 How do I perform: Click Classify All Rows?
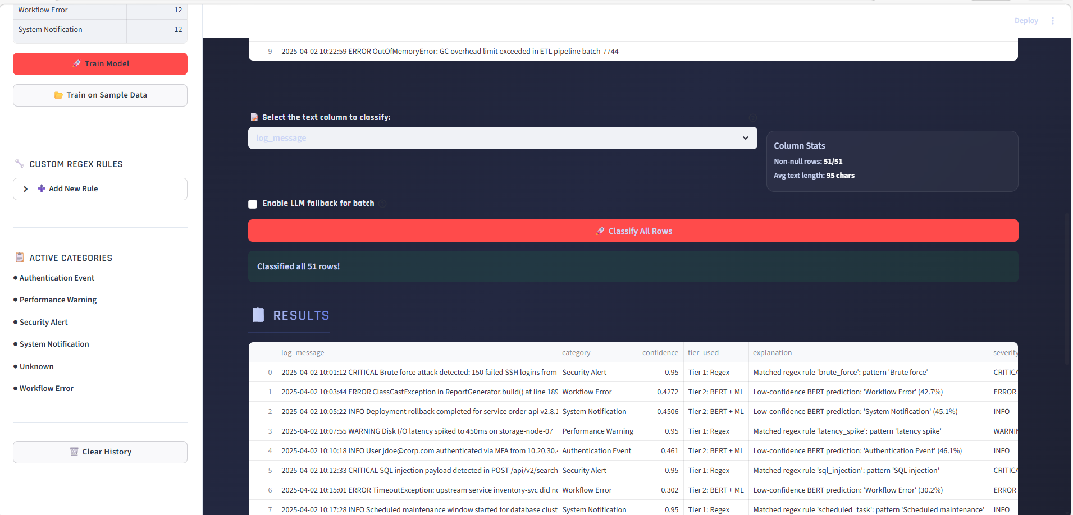point(633,231)
